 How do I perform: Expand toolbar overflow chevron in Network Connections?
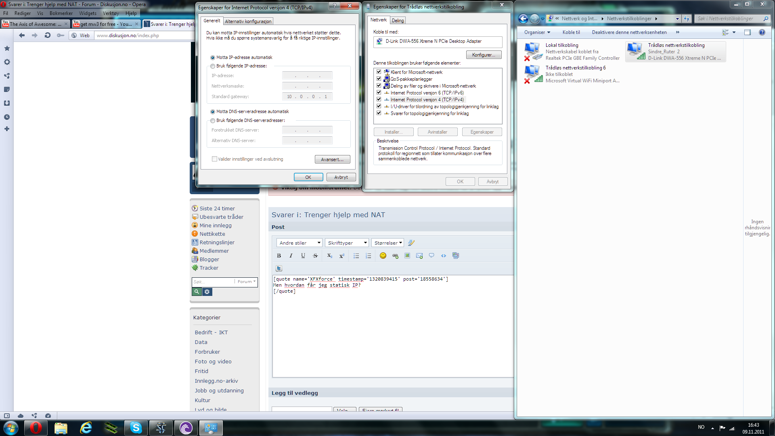point(678,32)
